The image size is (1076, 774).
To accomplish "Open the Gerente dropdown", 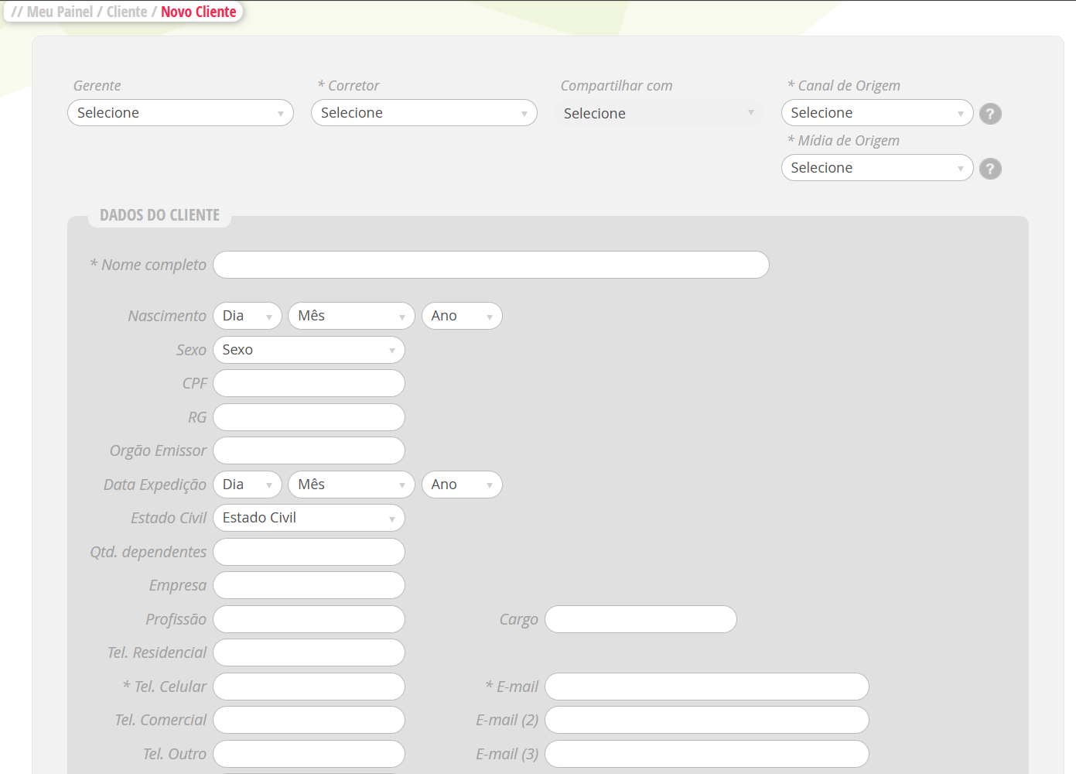I will point(180,113).
